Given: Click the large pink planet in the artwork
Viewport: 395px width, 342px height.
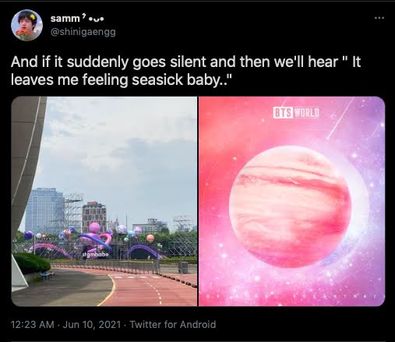Looking at the screenshot, I should point(290,206).
